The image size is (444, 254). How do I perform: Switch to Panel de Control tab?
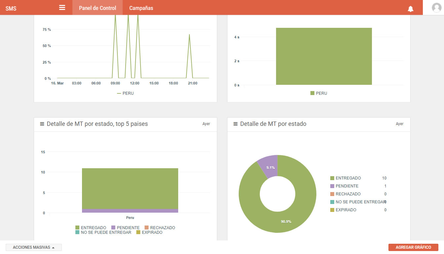pos(98,8)
